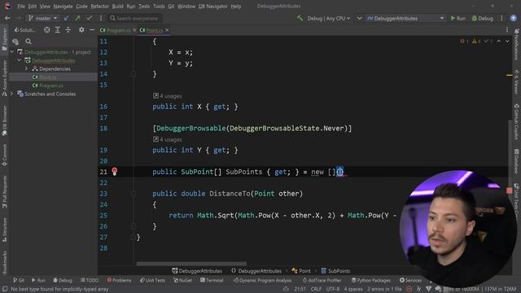Expand Scratches and Consoles

pyautogui.click(x=12, y=94)
